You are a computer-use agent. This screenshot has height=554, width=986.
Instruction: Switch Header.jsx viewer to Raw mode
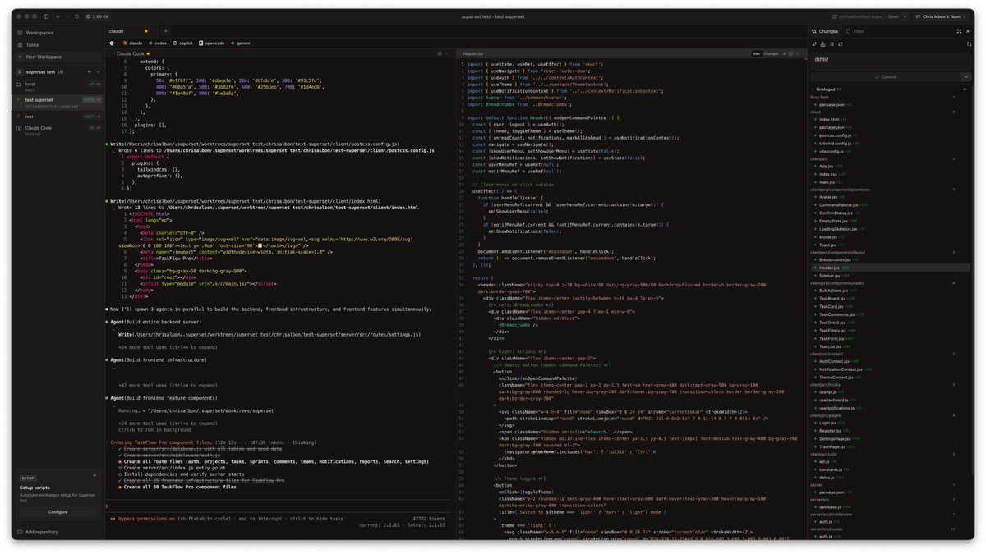coord(757,53)
